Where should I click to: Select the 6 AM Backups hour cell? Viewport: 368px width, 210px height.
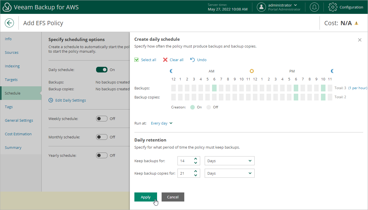(214, 88)
